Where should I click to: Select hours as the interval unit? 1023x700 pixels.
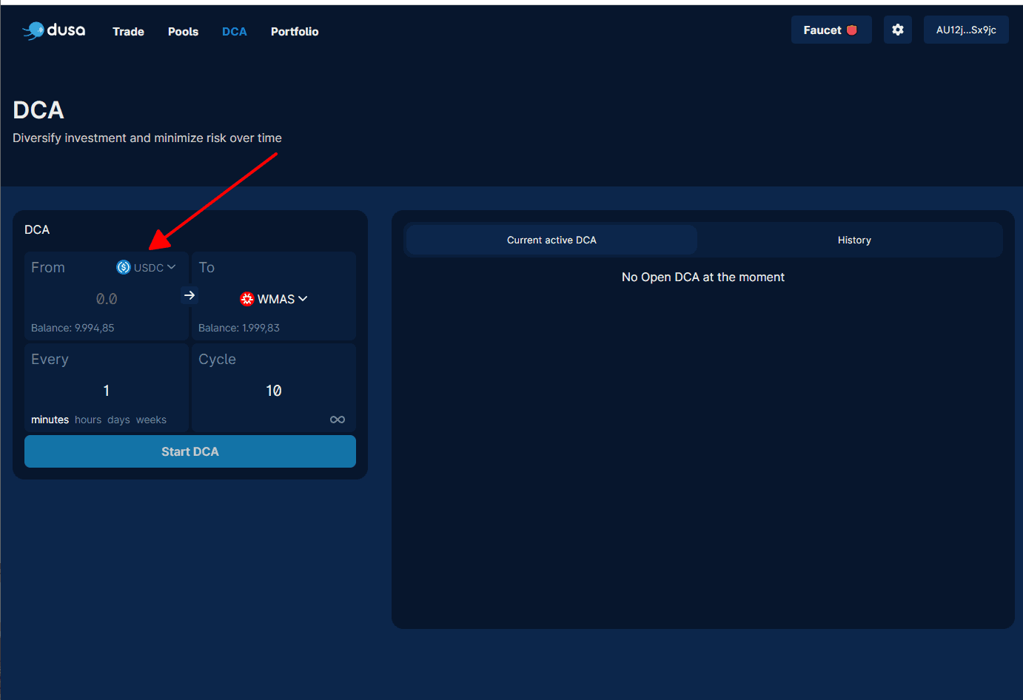pyautogui.click(x=88, y=420)
